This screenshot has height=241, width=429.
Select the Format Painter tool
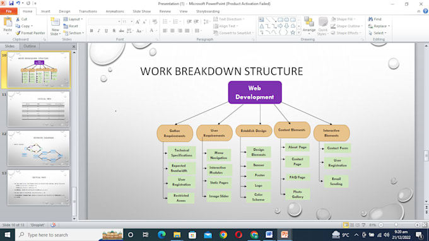click(x=30, y=33)
